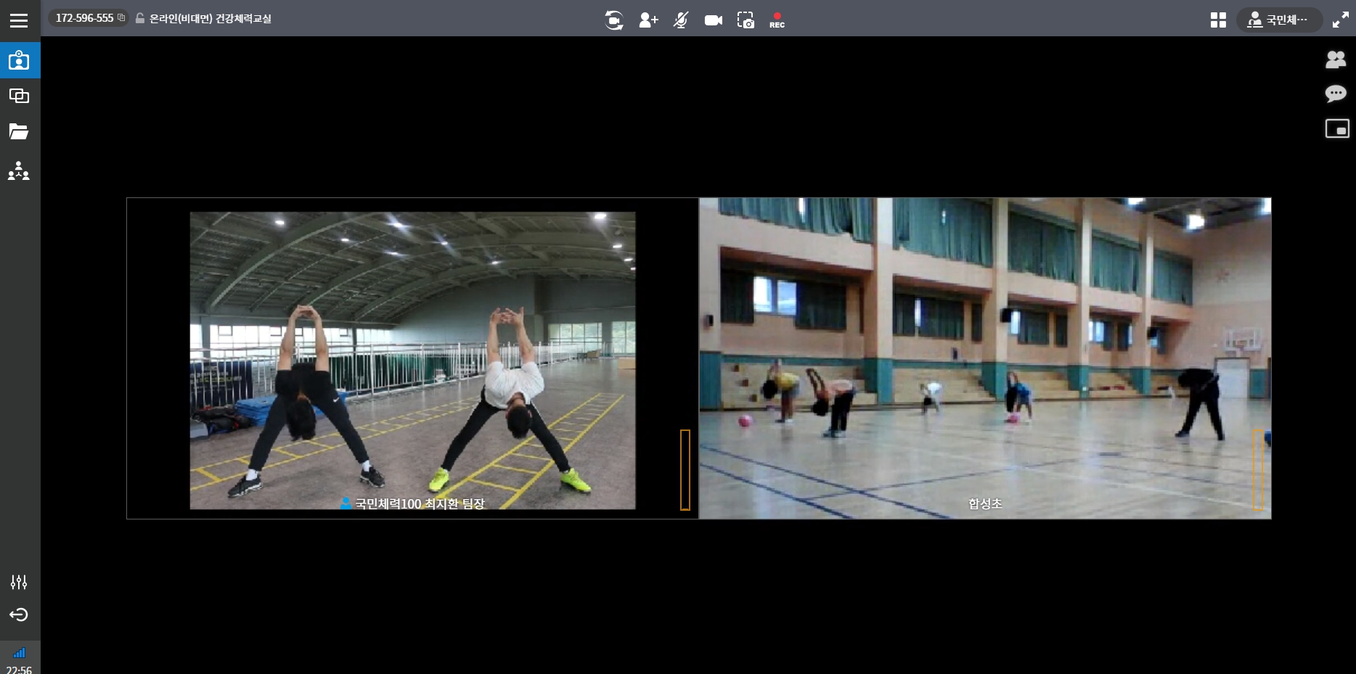
Task: Open the participants list panel
Action: point(1336,59)
